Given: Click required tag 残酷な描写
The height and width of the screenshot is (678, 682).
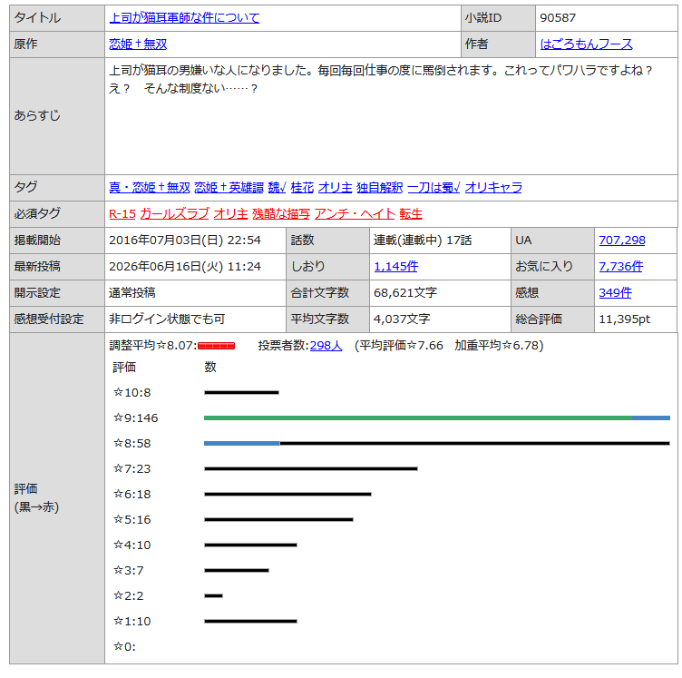Looking at the screenshot, I should (x=281, y=213).
